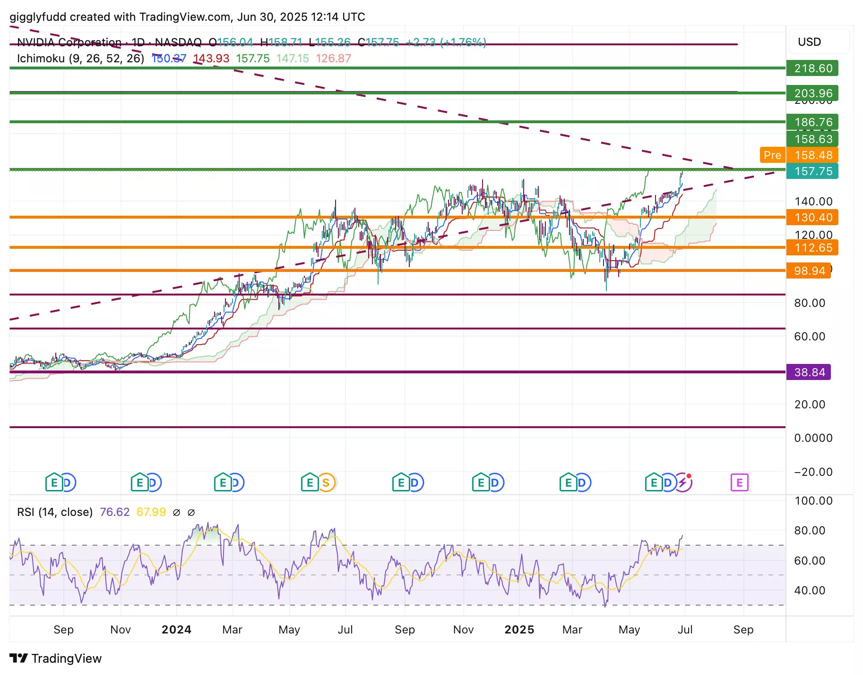Click the teal 157.75 current price label
Viewport: 863px width, 675px height.
812,171
